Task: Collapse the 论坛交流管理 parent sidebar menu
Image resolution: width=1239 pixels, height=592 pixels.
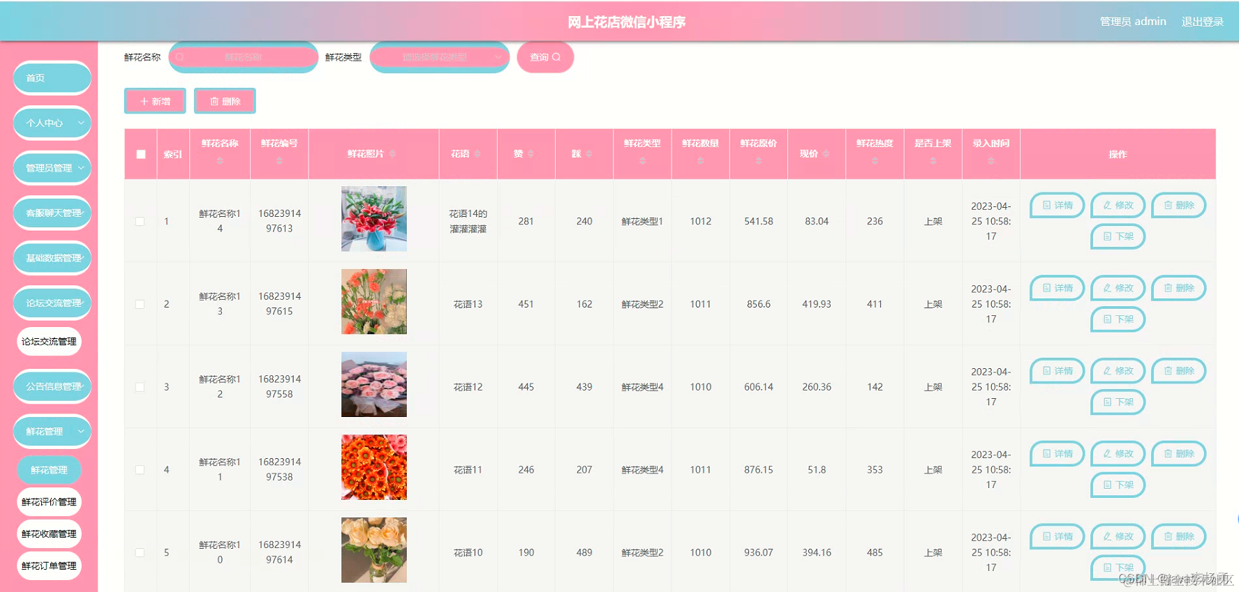Action: coord(52,303)
